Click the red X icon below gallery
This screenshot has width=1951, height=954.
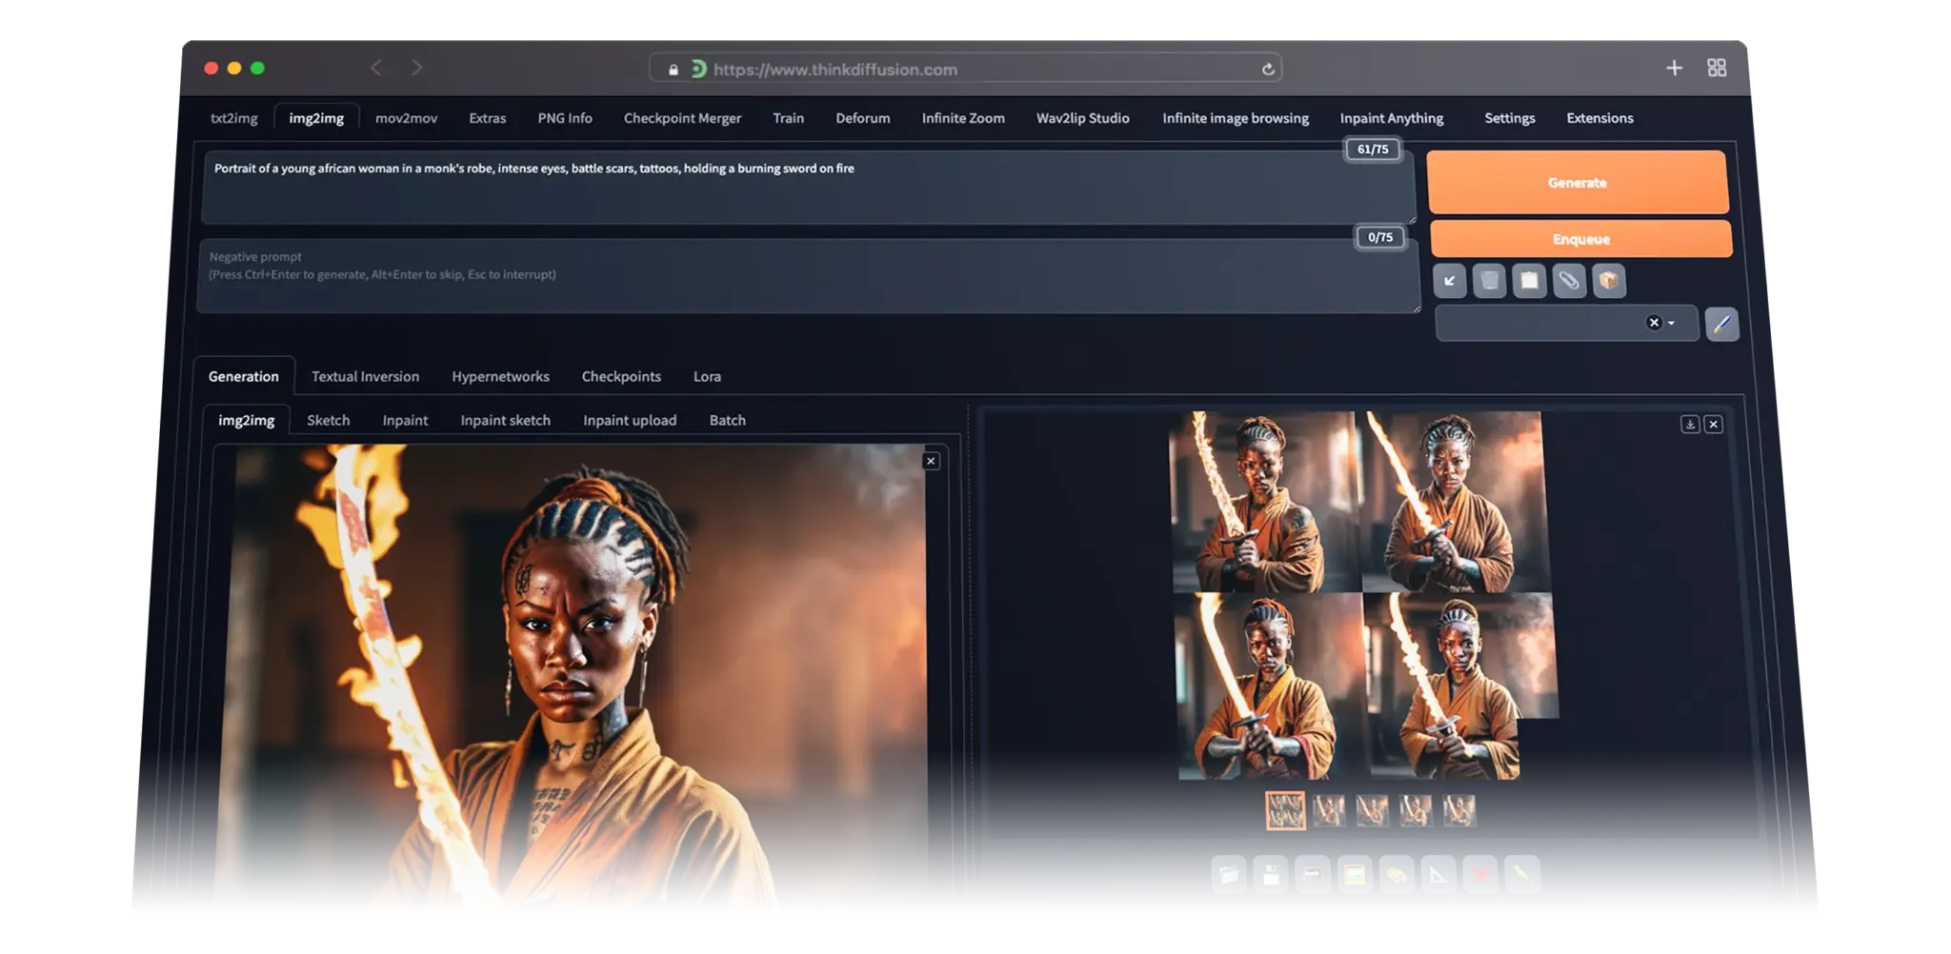pos(1479,874)
